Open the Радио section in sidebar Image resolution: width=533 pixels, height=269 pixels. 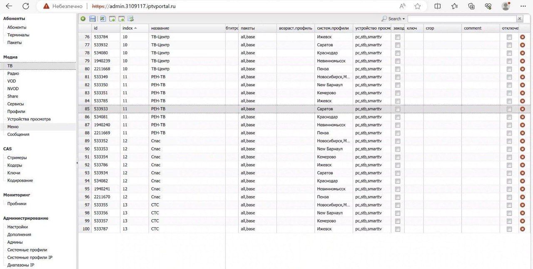(13, 73)
